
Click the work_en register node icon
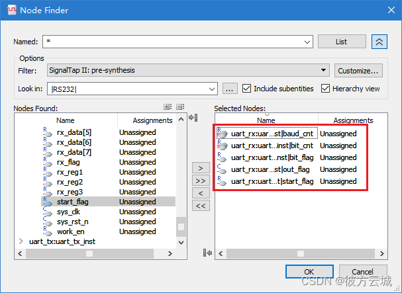tap(47, 231)
